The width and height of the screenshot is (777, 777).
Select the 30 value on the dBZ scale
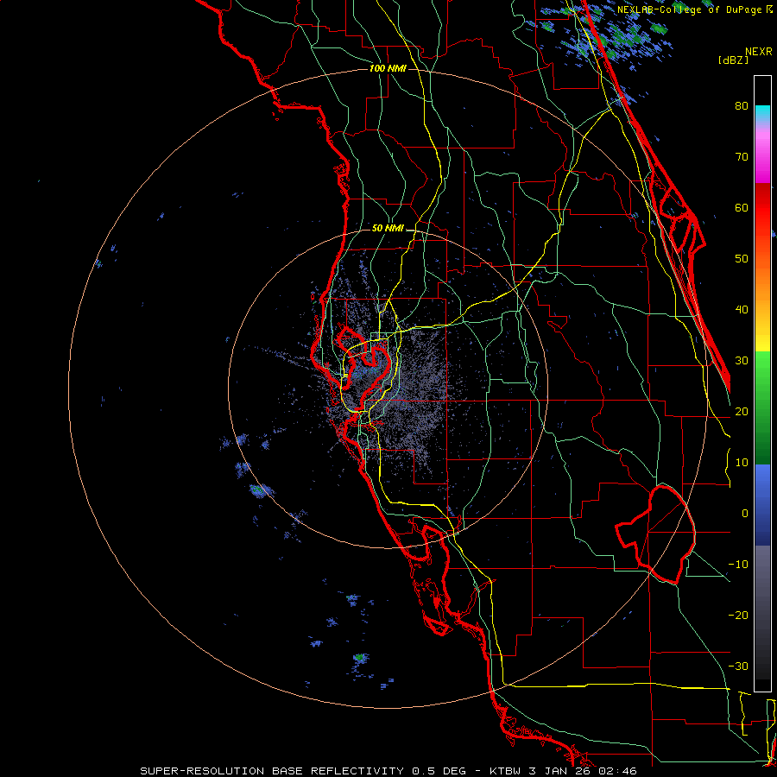(x=742, y=361)
